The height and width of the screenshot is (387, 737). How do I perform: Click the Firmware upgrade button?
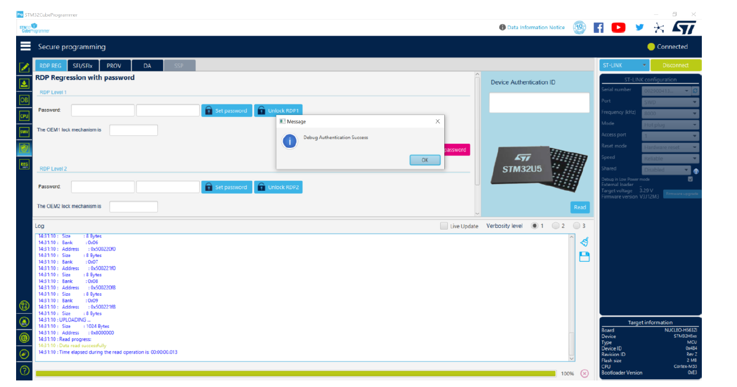682,194
